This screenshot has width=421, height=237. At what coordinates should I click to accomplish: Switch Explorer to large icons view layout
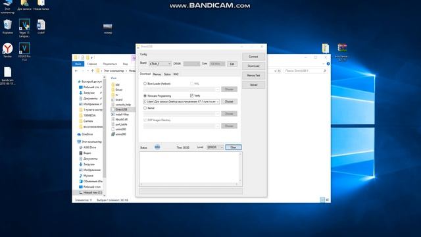pyautogui.click(x=328, y=199)
